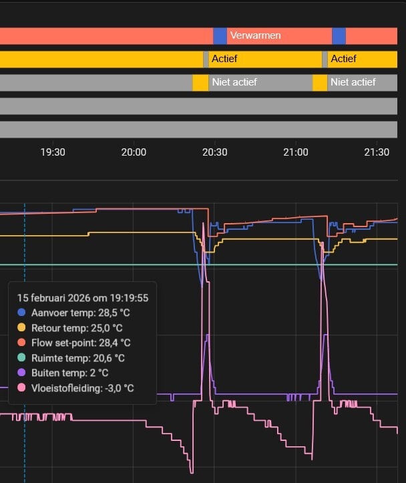Image resolution: width=406 pixels, height=483 pixels.
Task: Click the fifth gray history bar
Action: click(198, 130)
